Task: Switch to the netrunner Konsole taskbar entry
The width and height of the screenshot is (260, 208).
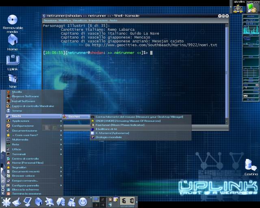Action: tap(253, 6)
